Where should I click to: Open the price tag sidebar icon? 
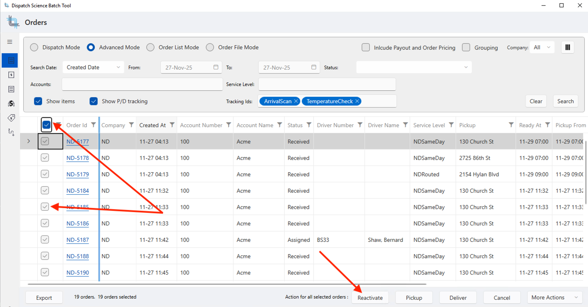tap(11, 118)
